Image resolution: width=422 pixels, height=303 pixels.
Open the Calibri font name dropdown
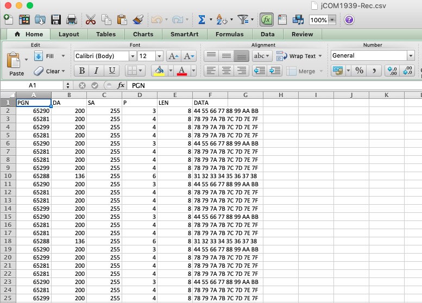[x=133, y=56]
